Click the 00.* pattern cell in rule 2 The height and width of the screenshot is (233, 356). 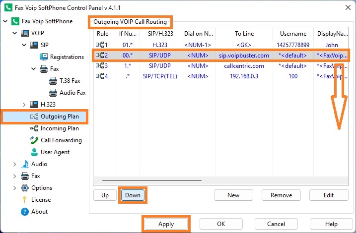(x=128, y=56)
